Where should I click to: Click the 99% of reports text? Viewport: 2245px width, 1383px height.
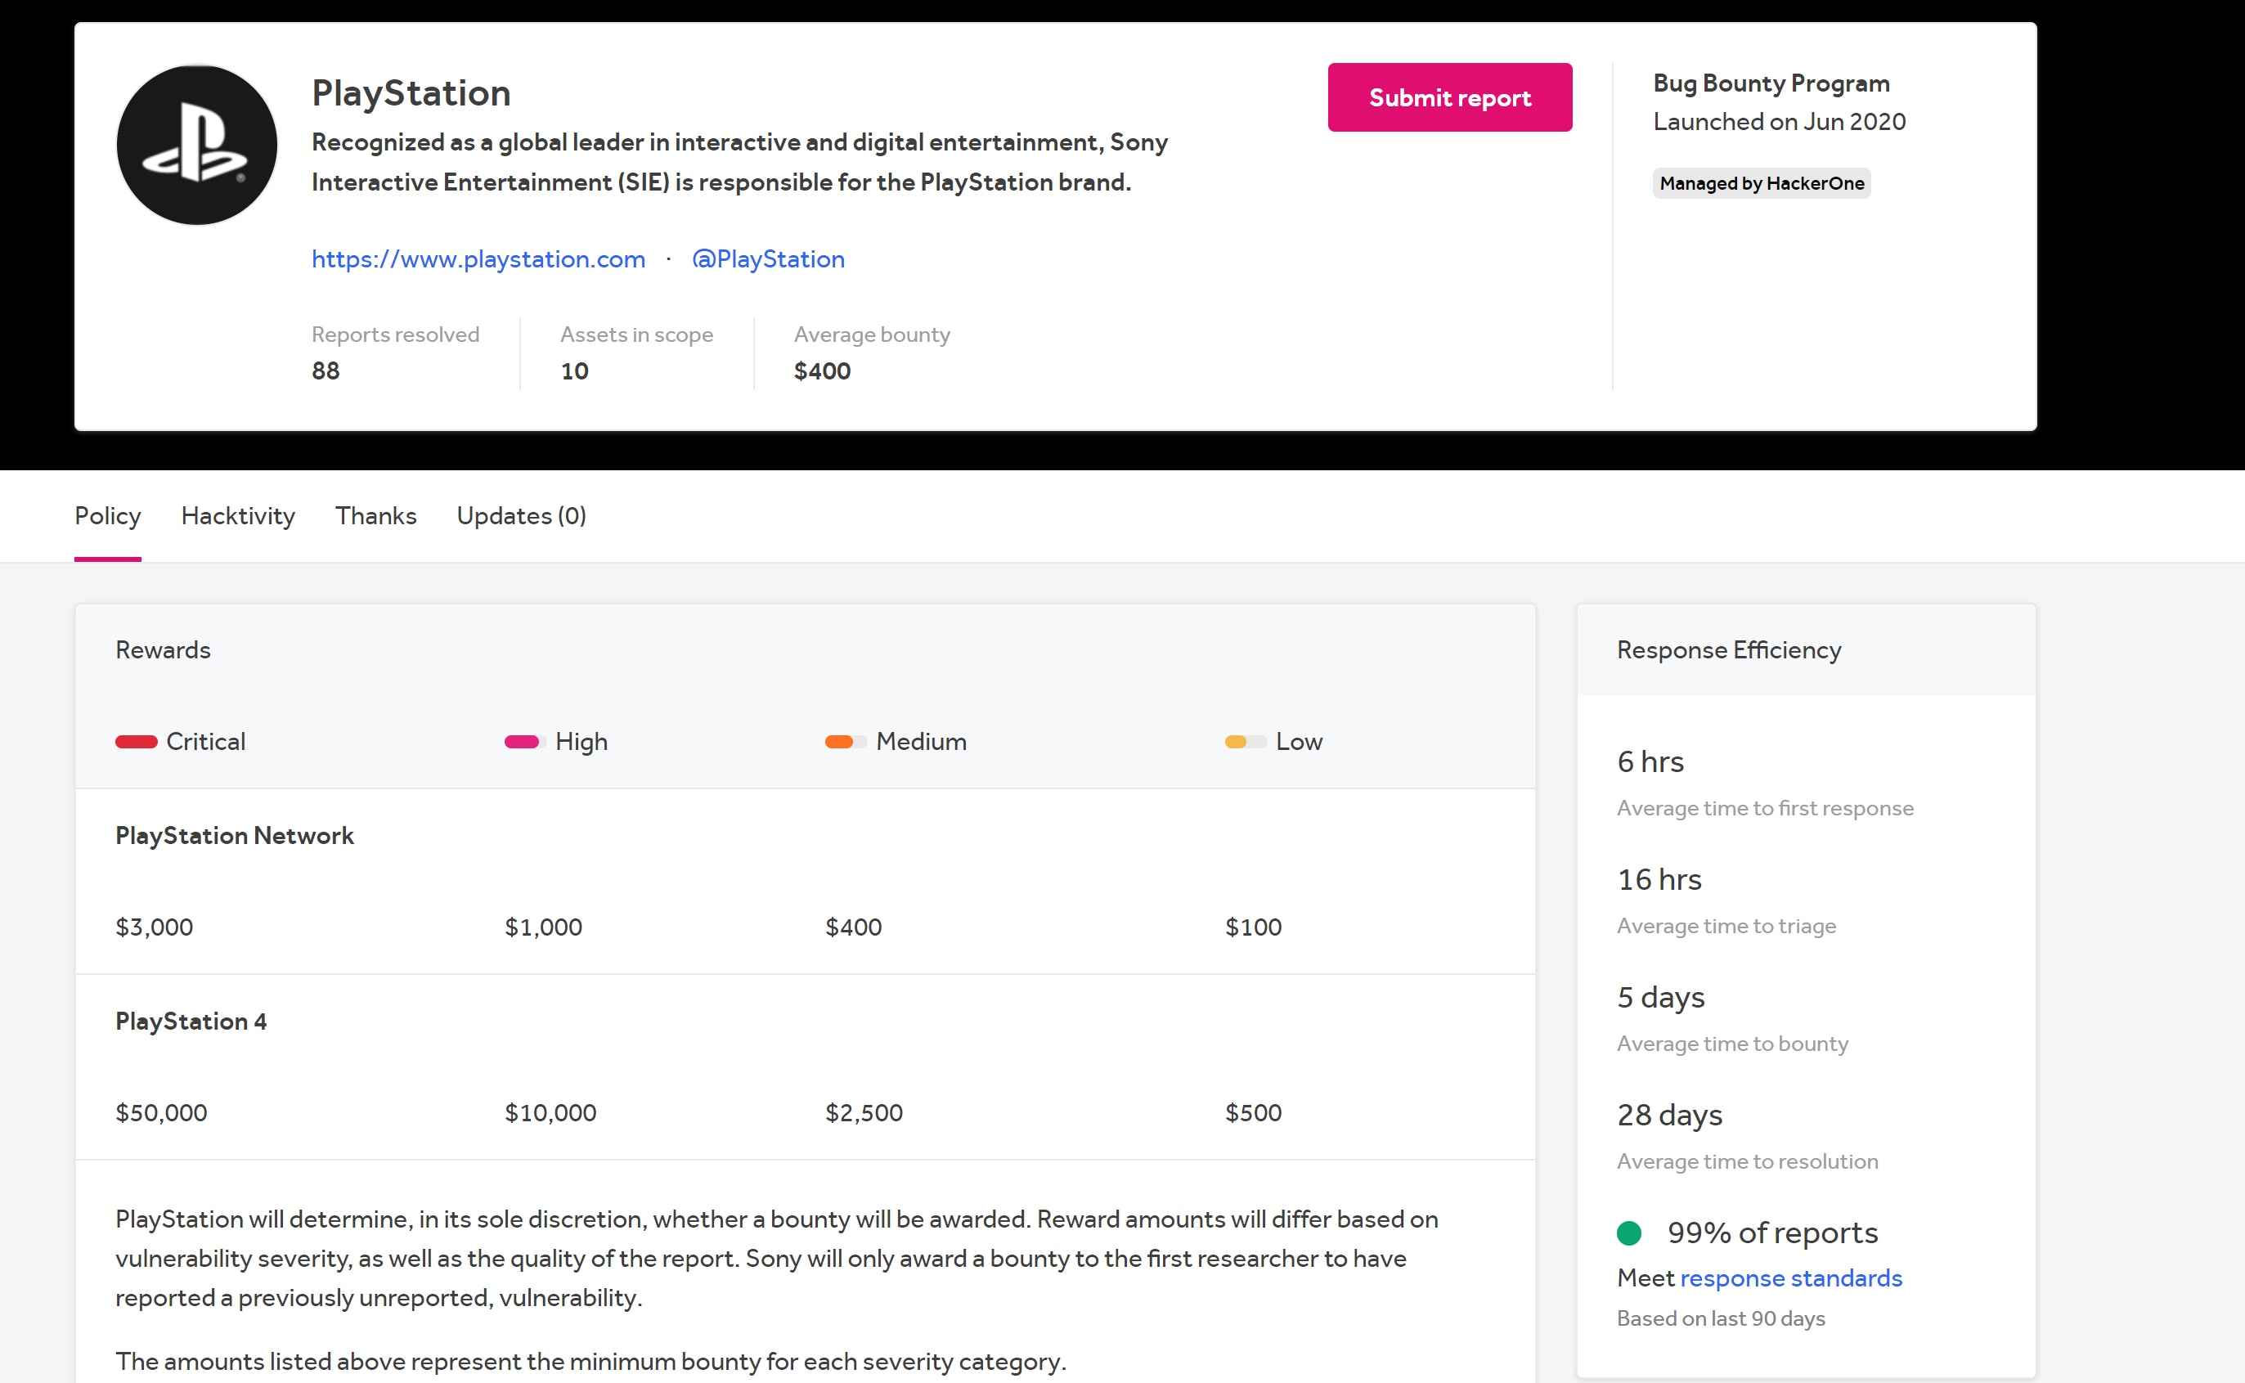[1772, 1233]
